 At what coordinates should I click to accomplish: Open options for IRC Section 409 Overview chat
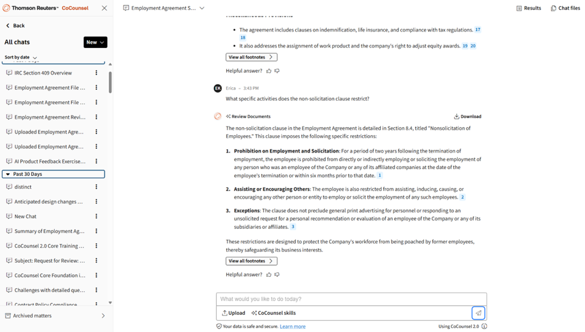pyautogui.click(x=96, y=73)
